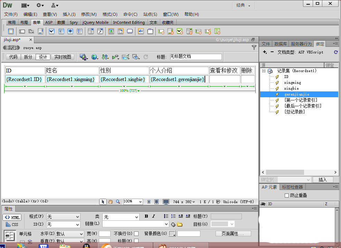Open the 100% zoom level dropdown
Screen dimensions: 341x248
click(133, 201)
